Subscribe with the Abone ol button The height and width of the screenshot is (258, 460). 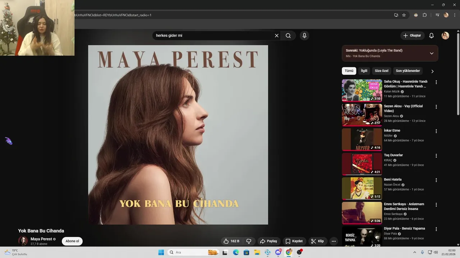pyautogui.click(x=72, y=241)
